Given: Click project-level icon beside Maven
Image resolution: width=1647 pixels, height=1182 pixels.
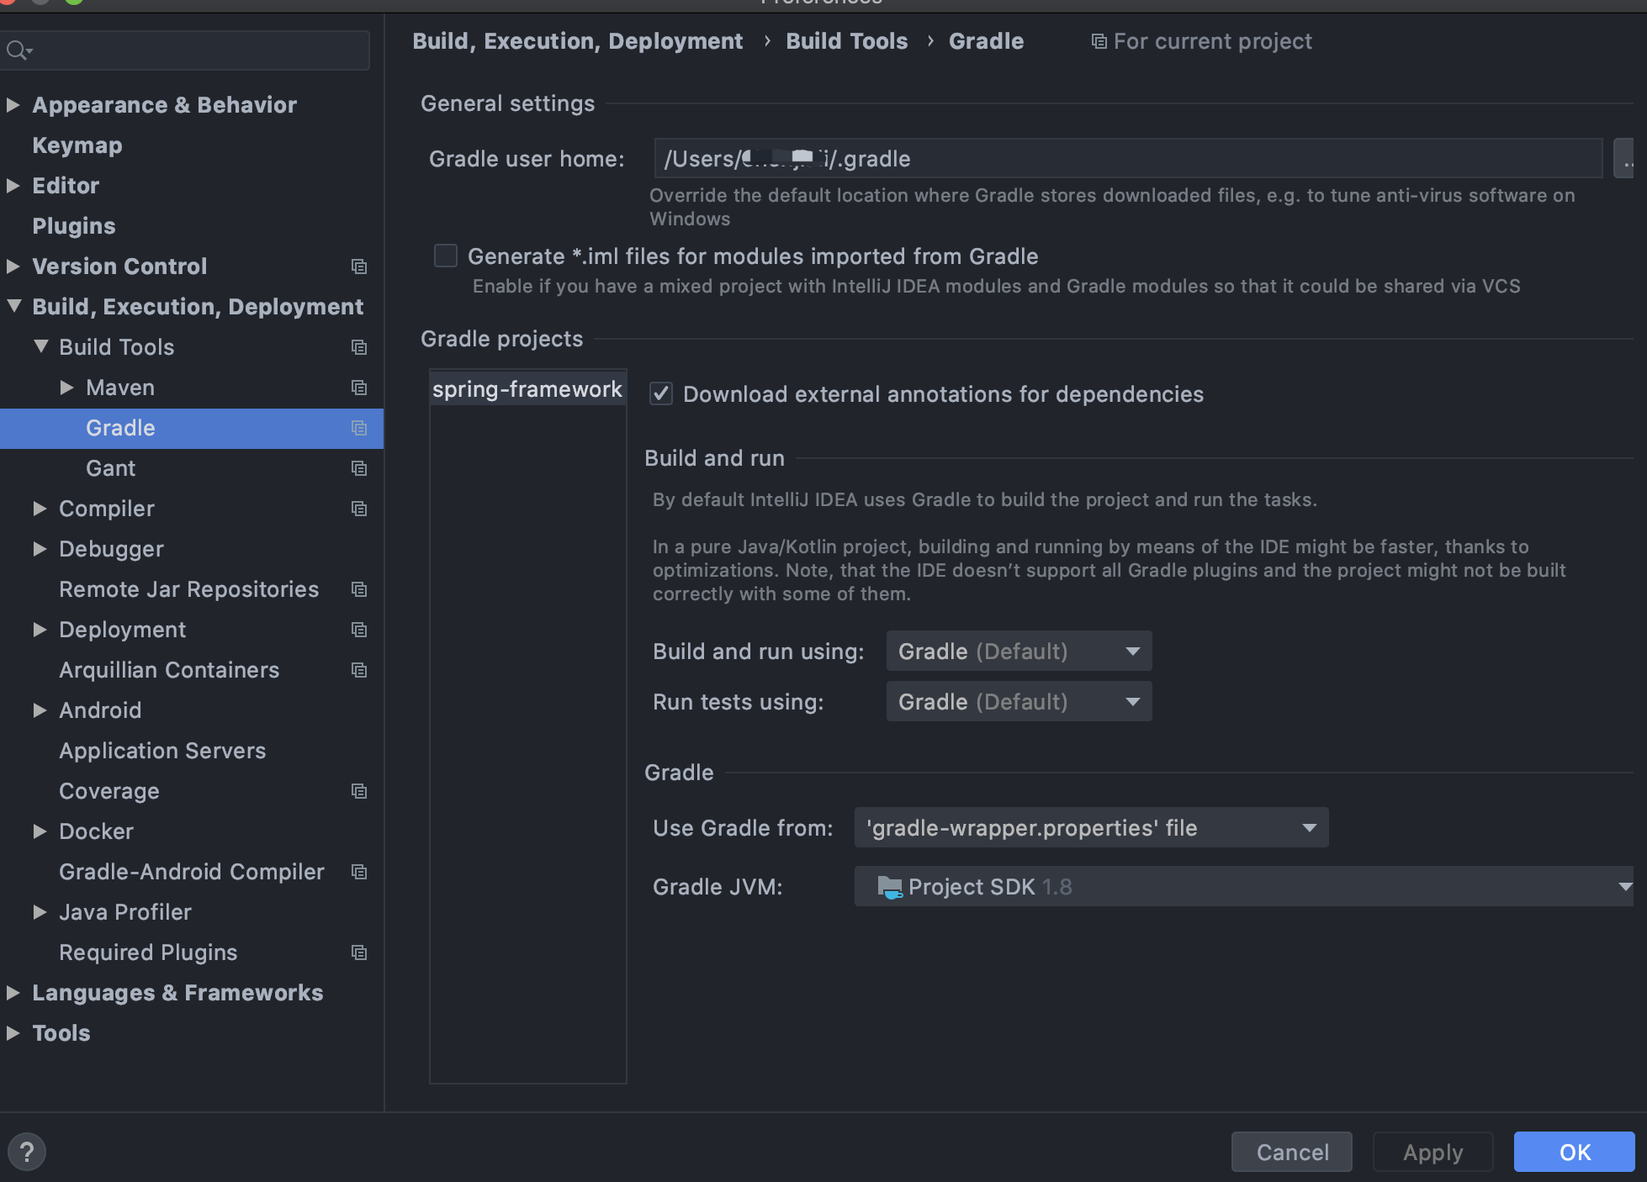Looking at the screenshot, I should pyautogui.click(x=359, y=388).
